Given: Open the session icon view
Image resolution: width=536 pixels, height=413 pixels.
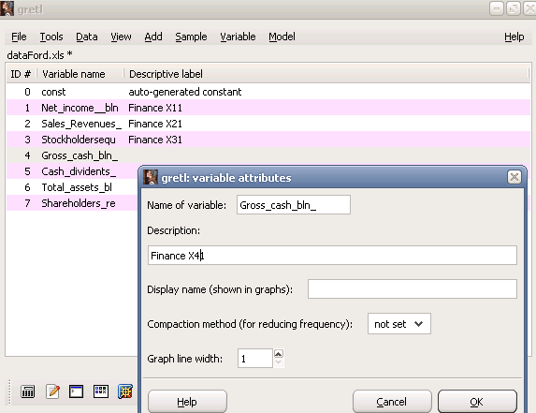Looking at the screenshot, I should pos(101,391).
